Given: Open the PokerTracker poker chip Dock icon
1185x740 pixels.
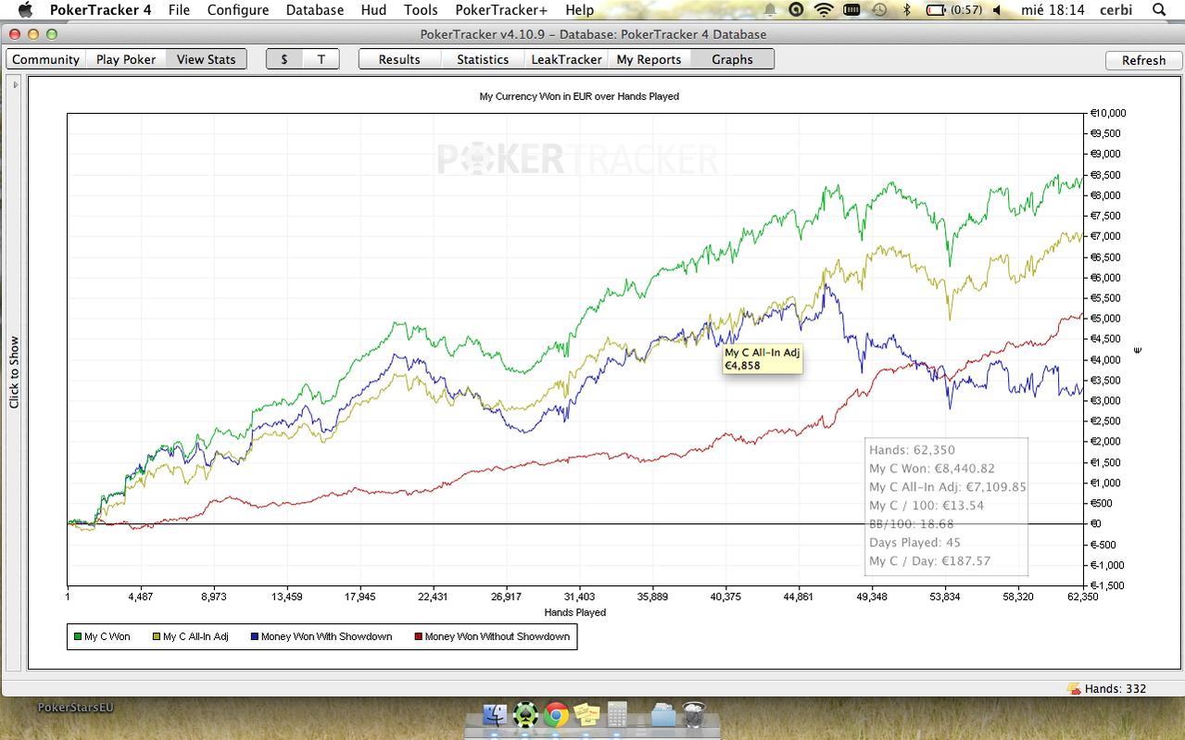Looking at the screenshot, I should [x=525, y=716].
